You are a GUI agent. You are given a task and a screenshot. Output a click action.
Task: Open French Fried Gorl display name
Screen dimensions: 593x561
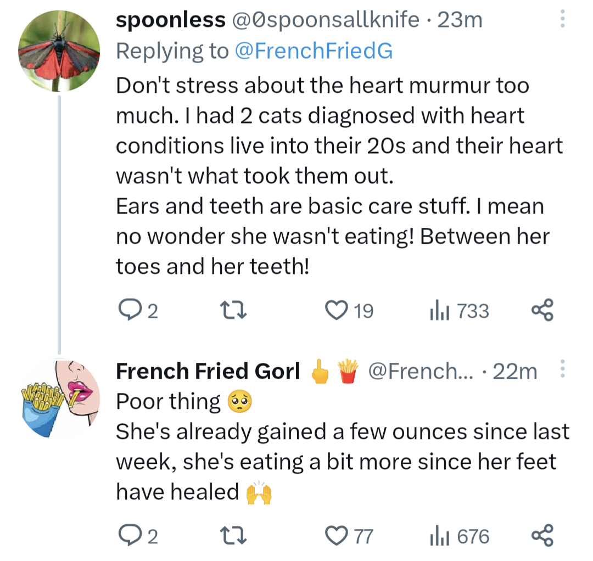208,371
